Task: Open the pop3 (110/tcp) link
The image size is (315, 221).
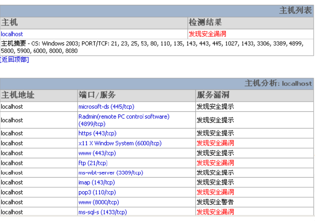Action: point(97,192)
